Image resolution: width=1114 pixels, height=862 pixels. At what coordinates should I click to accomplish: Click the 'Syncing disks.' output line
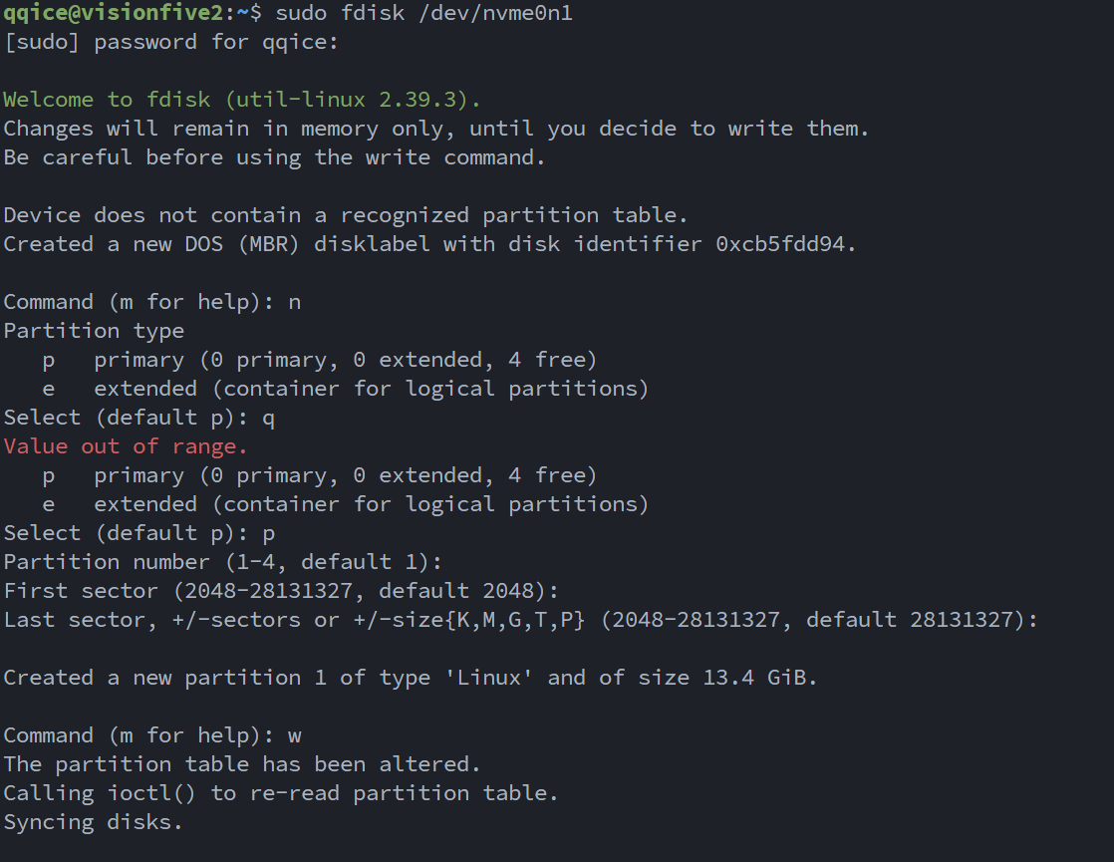(94, 822)
